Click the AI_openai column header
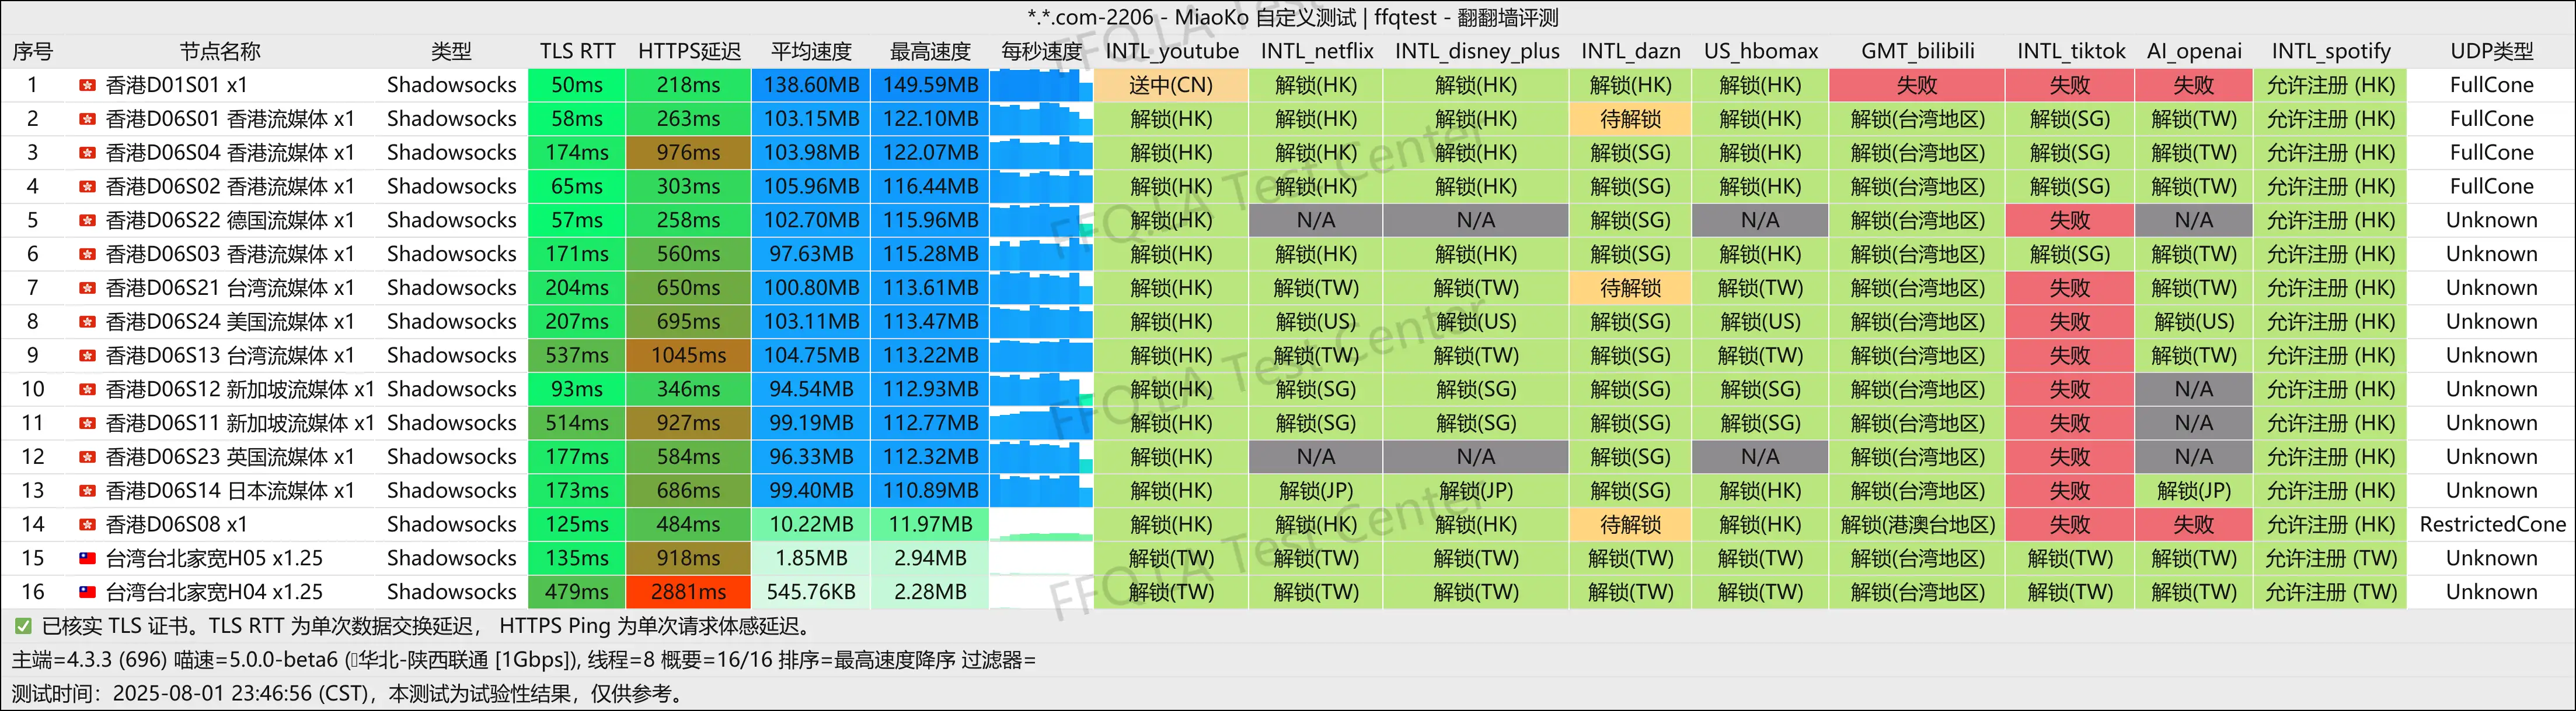 [2193, 51]
